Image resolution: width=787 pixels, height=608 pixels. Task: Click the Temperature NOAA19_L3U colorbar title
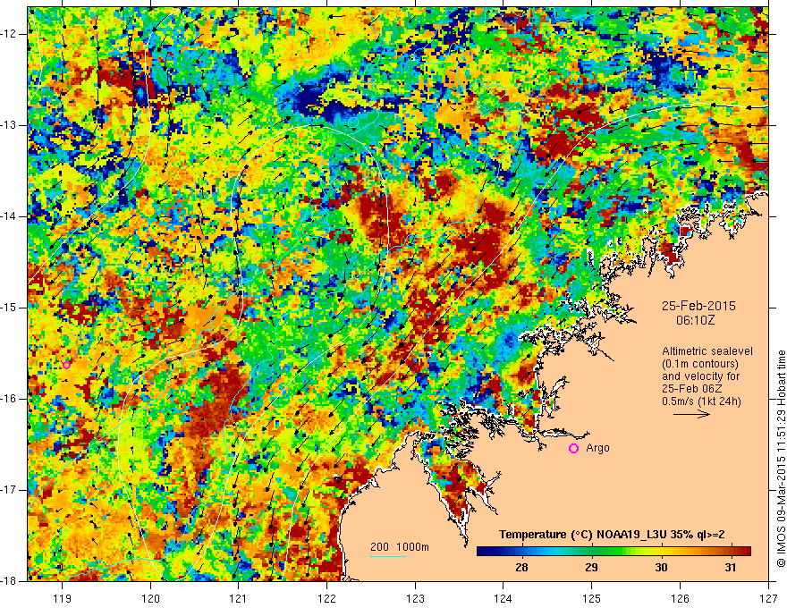pyautogui.click(x=612, y=535)
